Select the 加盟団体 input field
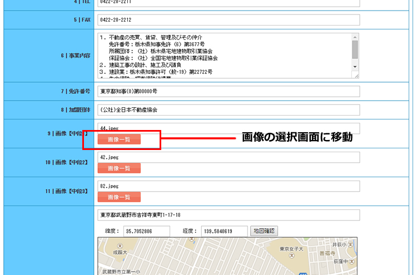The height and width of the screenshot is (275, 417). (228, 109)
